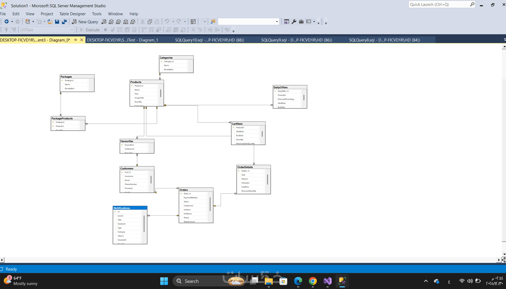
Task: Open the Tools menu
Action: 97,14
